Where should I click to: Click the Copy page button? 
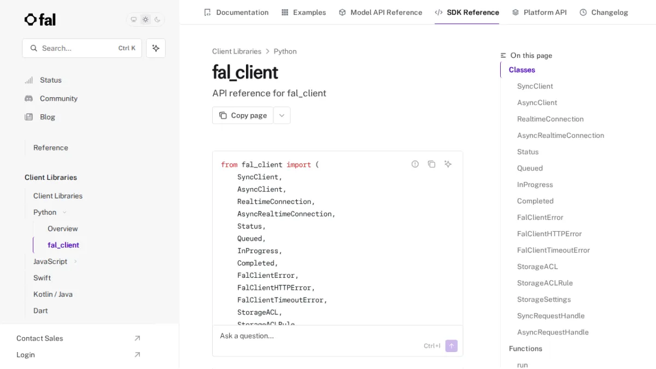click(243, 115)
